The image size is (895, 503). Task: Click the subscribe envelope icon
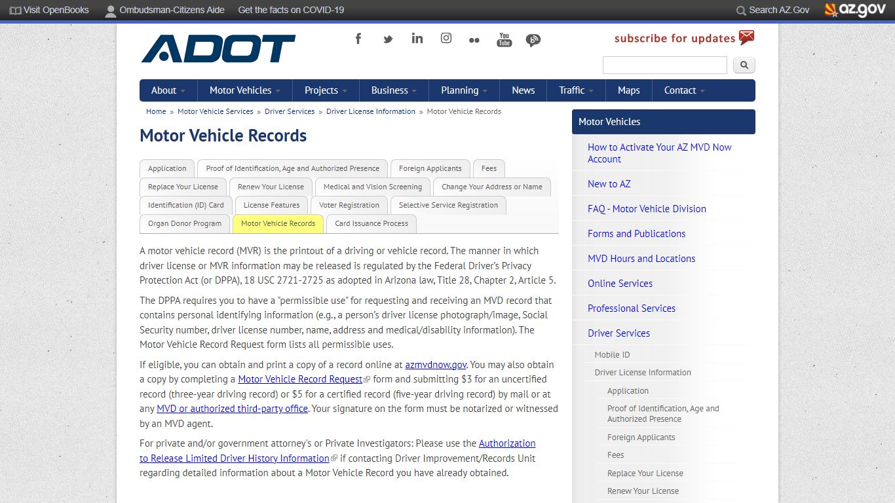pyautogui.click(x=747, y=37)
